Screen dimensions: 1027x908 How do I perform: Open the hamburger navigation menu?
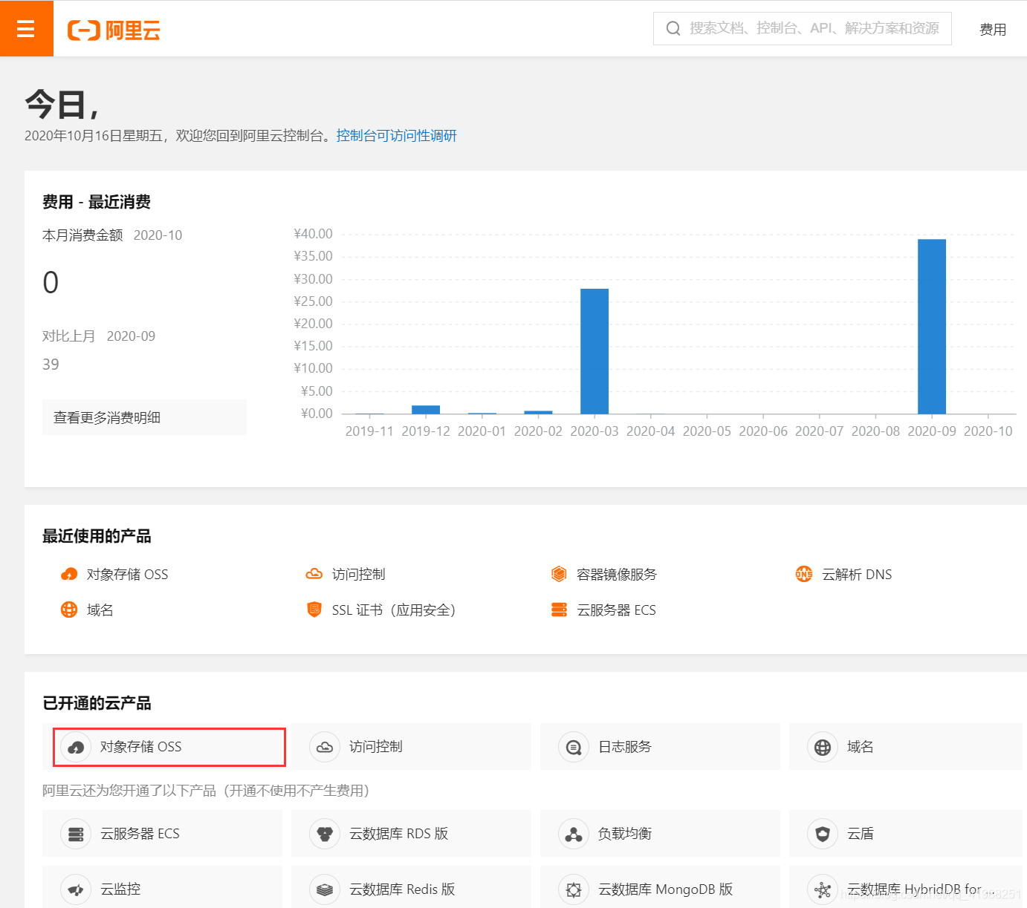(26, 28)
